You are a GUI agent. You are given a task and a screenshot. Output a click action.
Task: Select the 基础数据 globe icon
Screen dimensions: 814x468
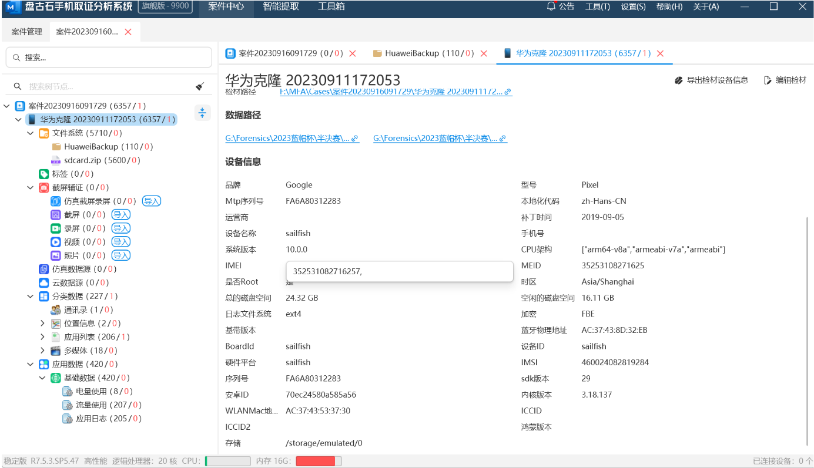pyautogui.click(x=56, y=378)
